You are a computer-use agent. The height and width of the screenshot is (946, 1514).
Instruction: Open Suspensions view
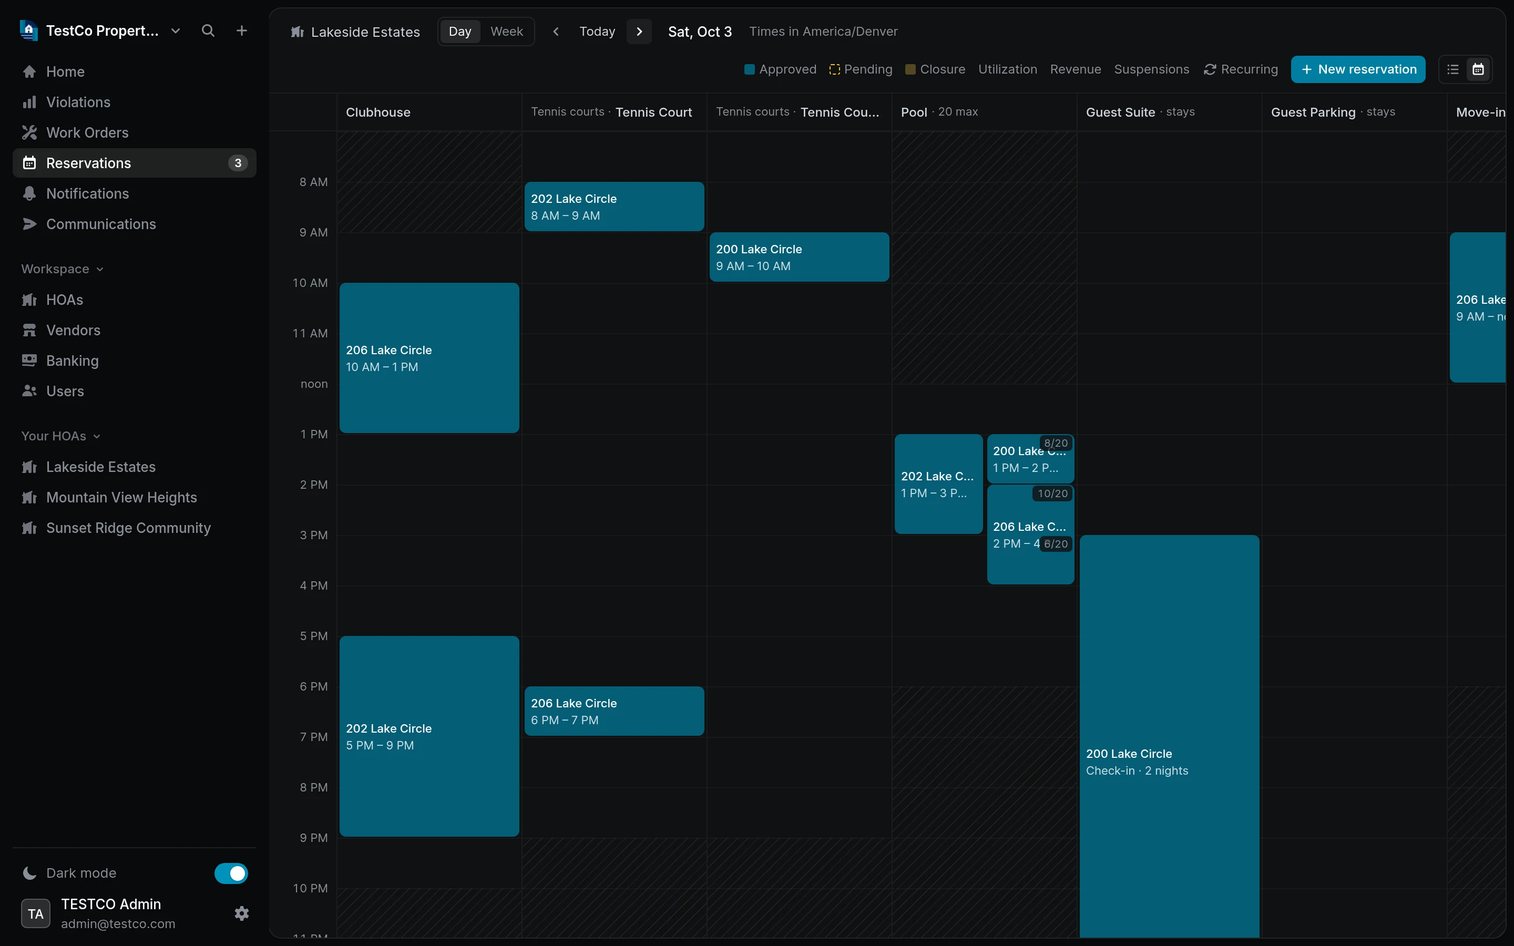tap(1151, 69)
